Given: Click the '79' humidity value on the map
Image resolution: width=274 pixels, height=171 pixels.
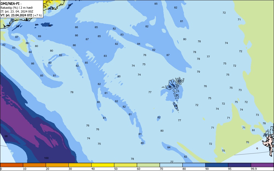Looking at the screenshot, I should coord(198,72).
